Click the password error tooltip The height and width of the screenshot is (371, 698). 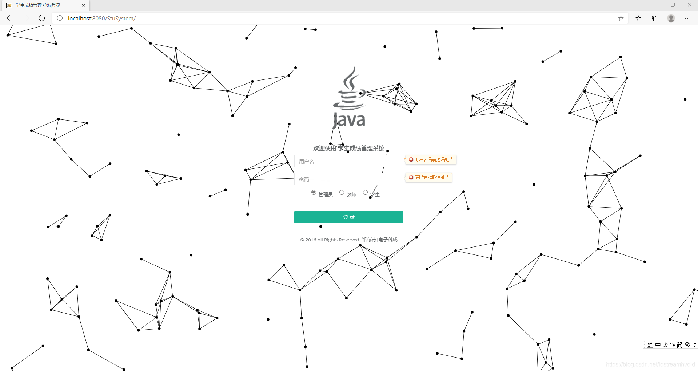(x=428, y=177)
